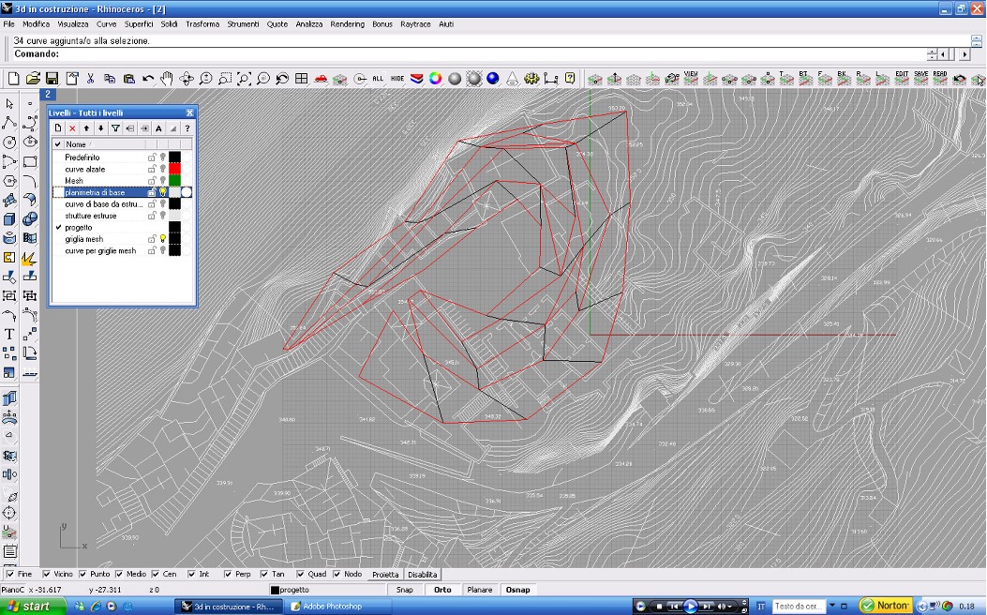Click the Disabilita osnap button

point(422,574)
